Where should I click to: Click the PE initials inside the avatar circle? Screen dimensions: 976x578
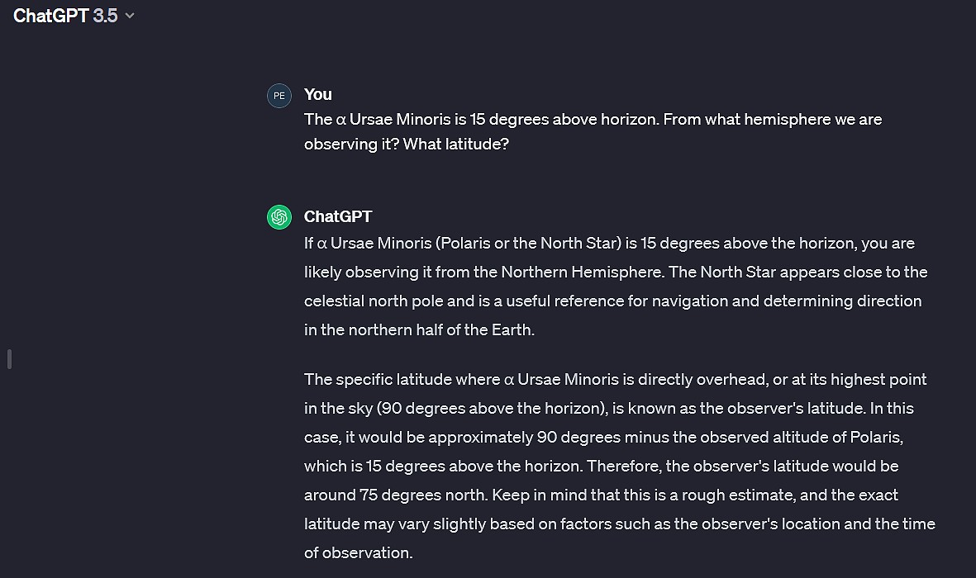pyautogui.click(x=279, y=95)
